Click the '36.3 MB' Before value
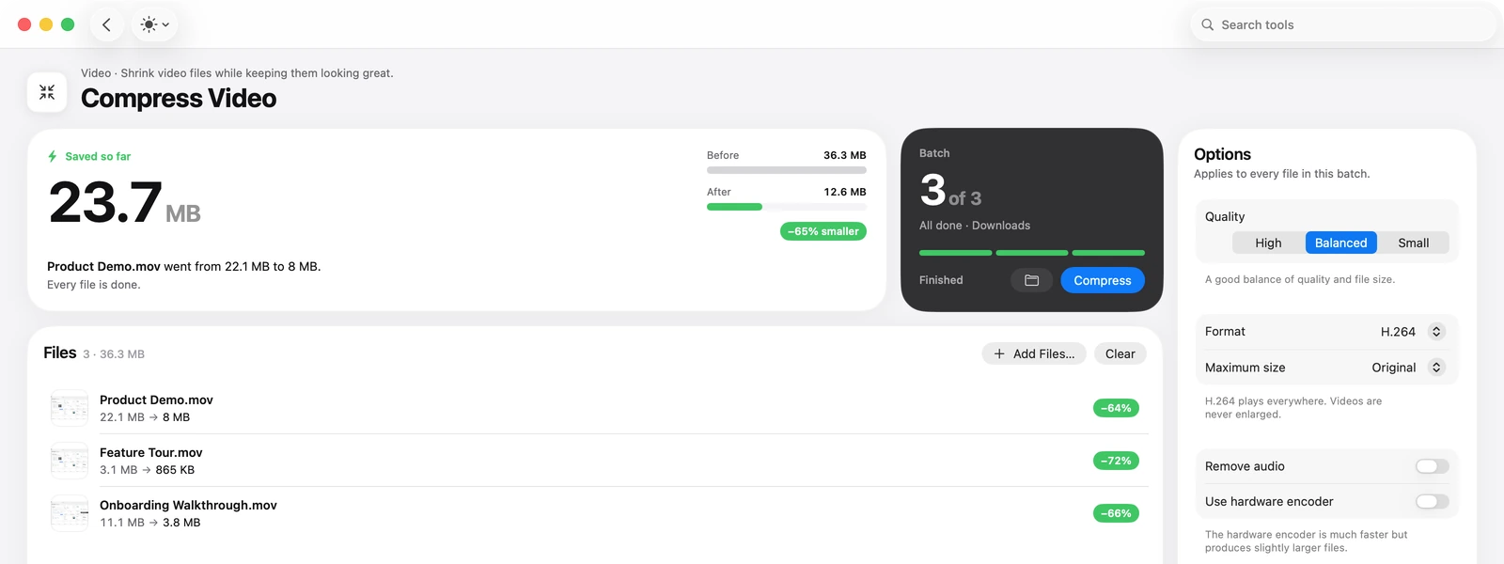This screenshot has width=1504, height=564. tap(845, 155)
